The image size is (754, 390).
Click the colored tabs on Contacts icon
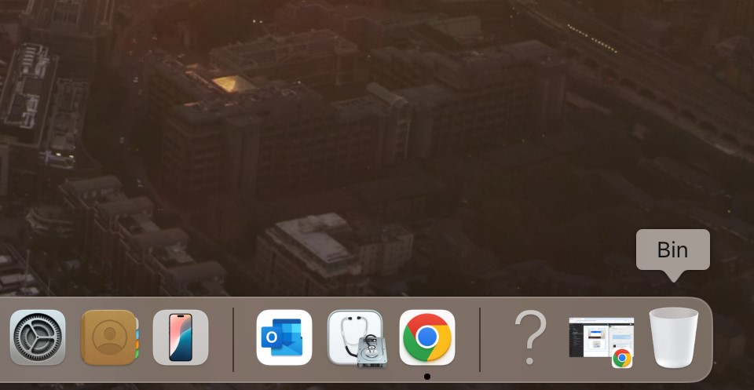136,338
